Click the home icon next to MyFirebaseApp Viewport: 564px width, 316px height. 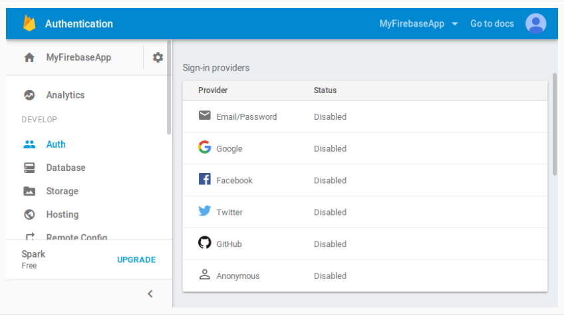click(x=29, y=58)
